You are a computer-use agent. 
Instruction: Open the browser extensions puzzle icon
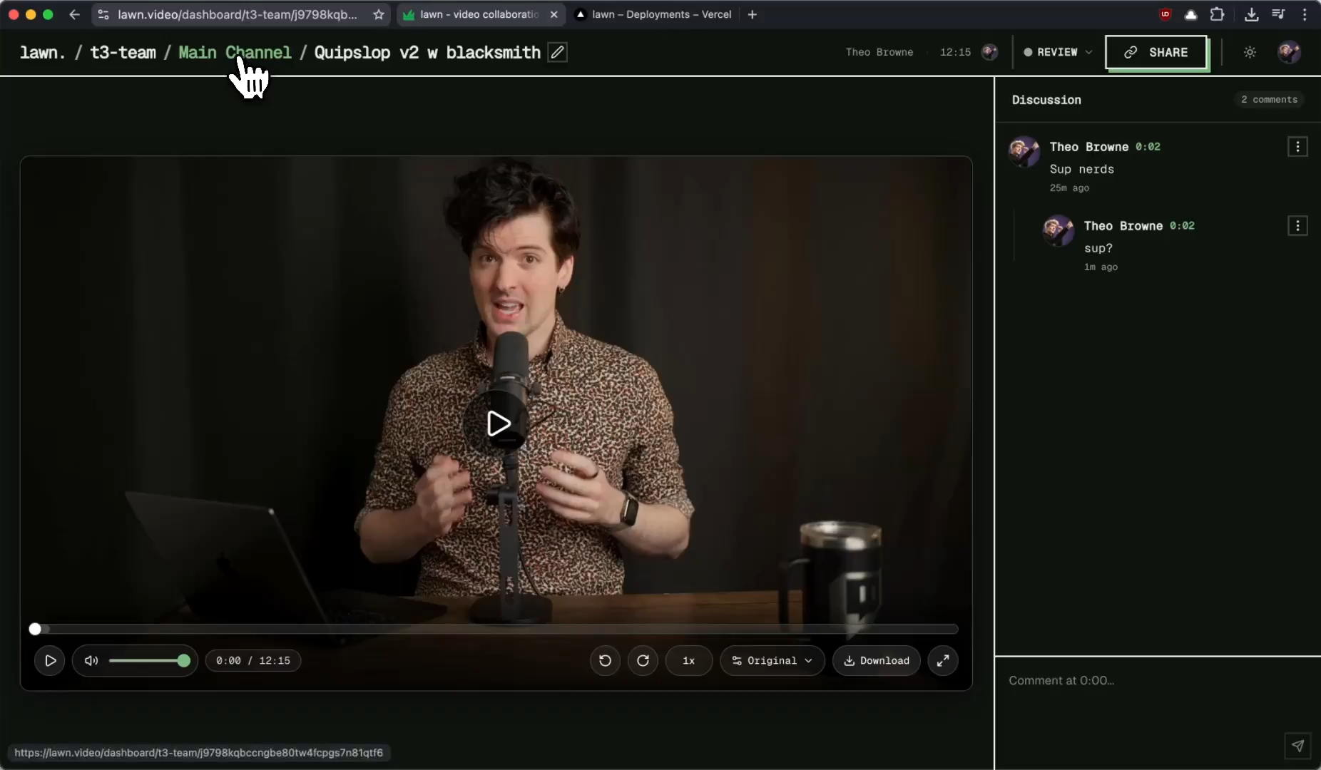[1217, 14]
